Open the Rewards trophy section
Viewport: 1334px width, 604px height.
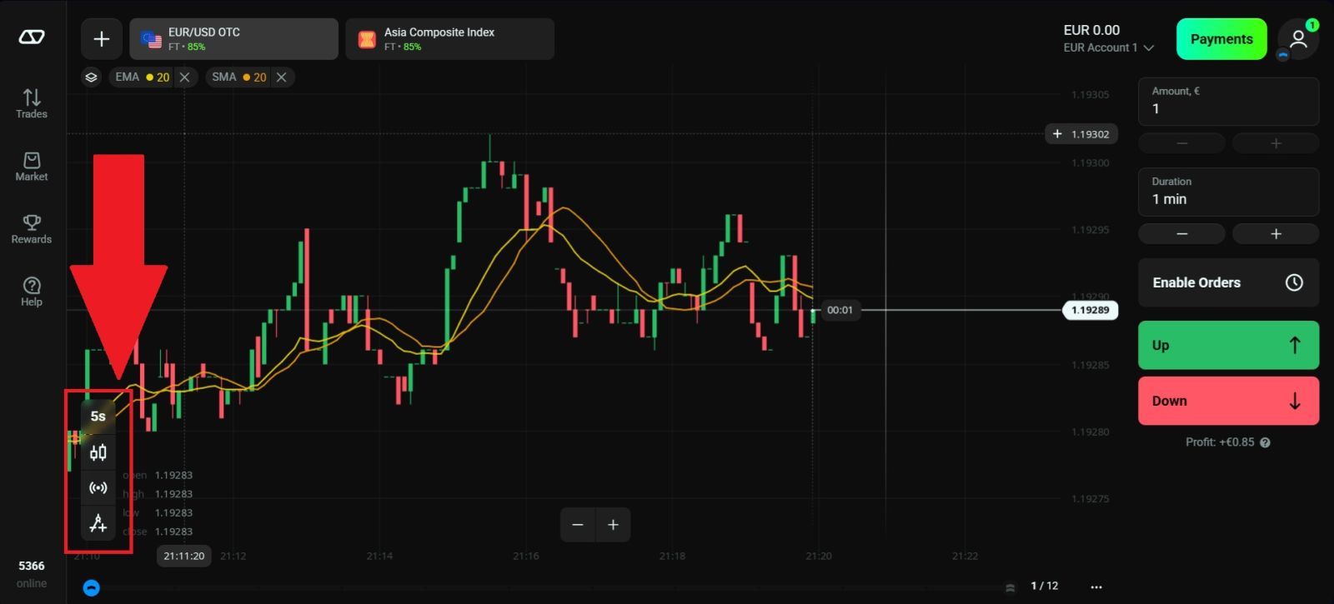(32, 229)
